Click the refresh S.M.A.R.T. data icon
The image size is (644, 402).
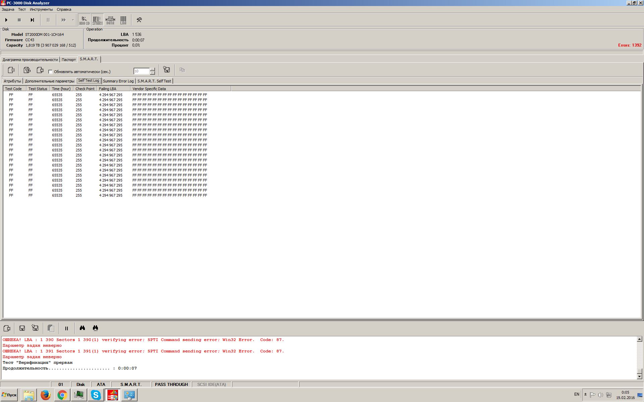[x=27, y=70]
